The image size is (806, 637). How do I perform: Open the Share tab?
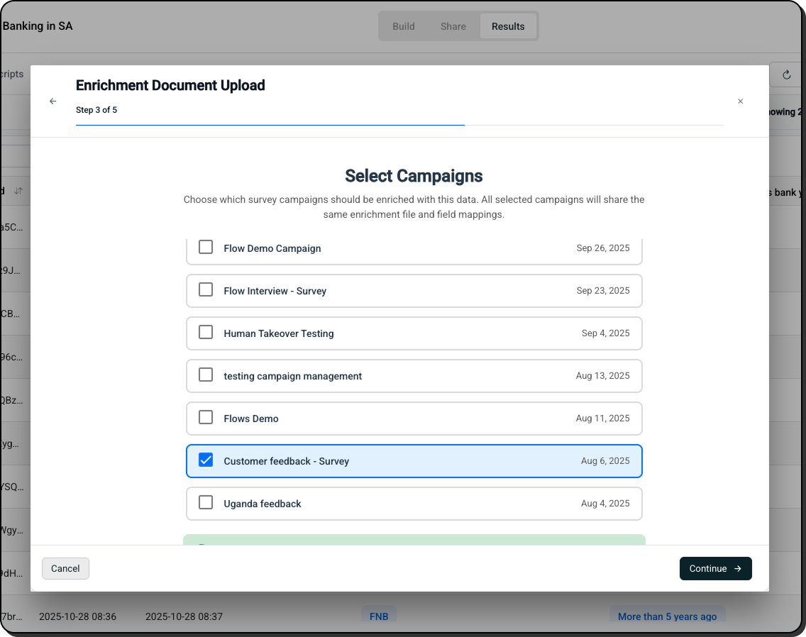(x=453, y=26)
